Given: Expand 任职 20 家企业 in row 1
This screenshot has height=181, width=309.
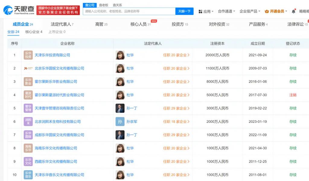Looking at the screenshot, I should [176, 55].
